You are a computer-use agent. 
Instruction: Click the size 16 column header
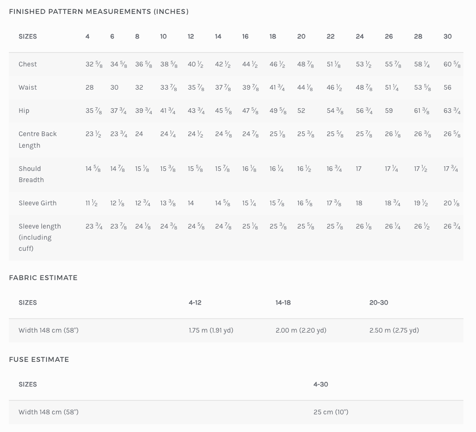[245, 36]
